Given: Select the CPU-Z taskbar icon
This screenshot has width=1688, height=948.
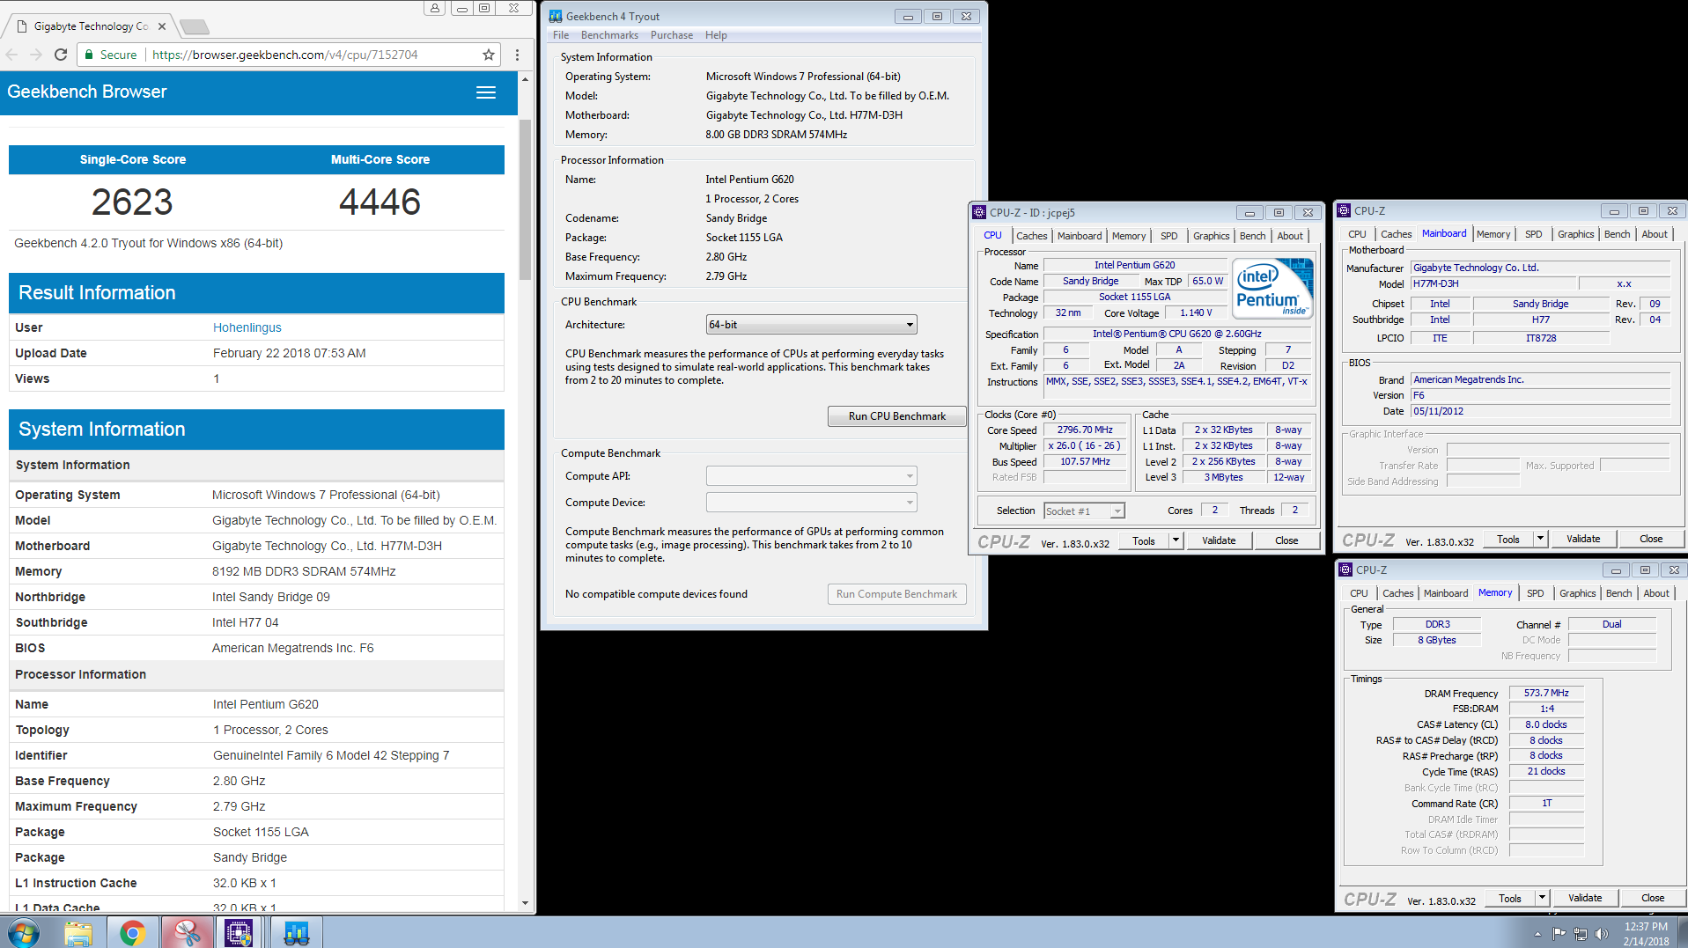Looking at the screenshot, I should pos(239,932).
